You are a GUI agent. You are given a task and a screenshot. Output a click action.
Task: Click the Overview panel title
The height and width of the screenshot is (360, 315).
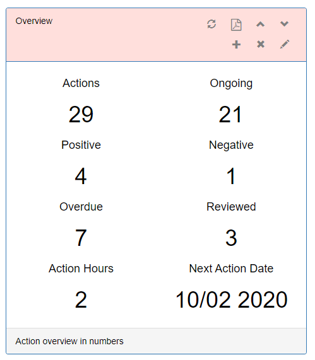34,21
